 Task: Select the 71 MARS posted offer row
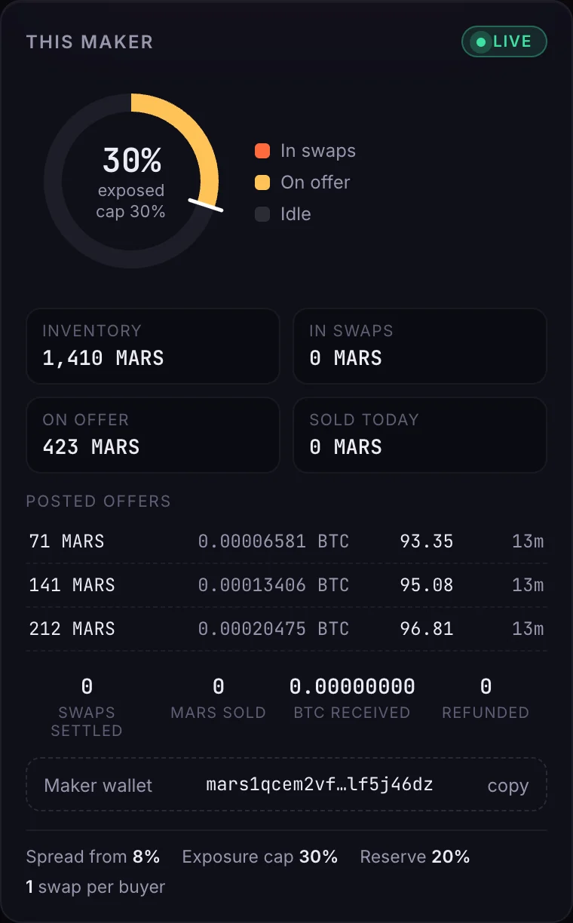coord(286,541)
